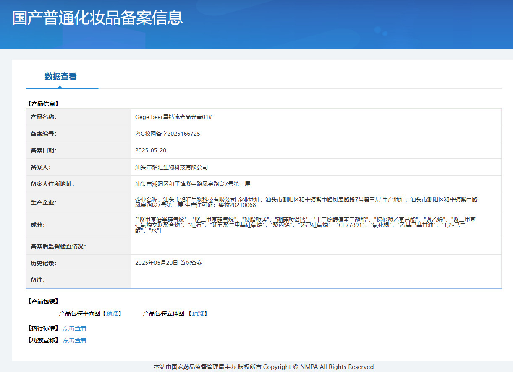Open the 数据查看 tab
This screenshot has width=513, height=372.
coord(61,77)
